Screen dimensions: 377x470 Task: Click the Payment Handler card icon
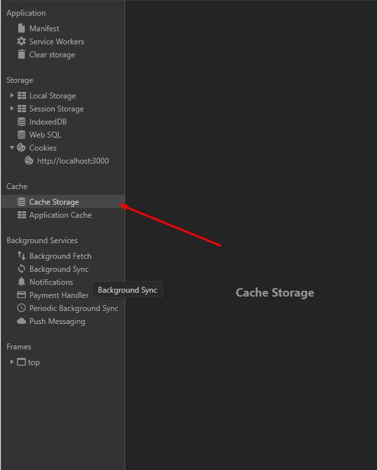click(x=22, y=295)
